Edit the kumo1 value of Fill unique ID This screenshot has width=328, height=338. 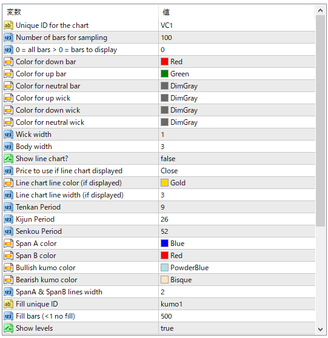pos(237,304)
